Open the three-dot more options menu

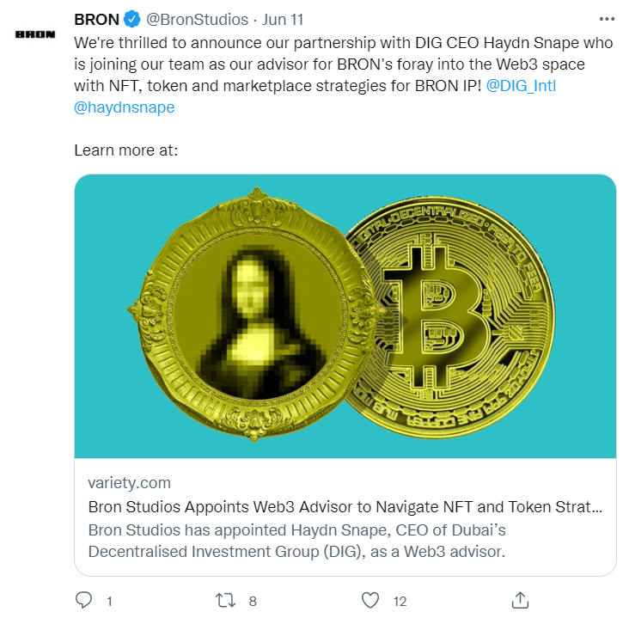click(607, 18)
